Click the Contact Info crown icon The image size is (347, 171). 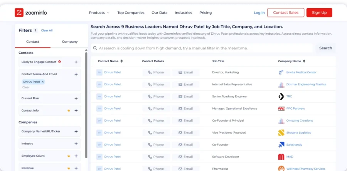(x=69, y=110)
